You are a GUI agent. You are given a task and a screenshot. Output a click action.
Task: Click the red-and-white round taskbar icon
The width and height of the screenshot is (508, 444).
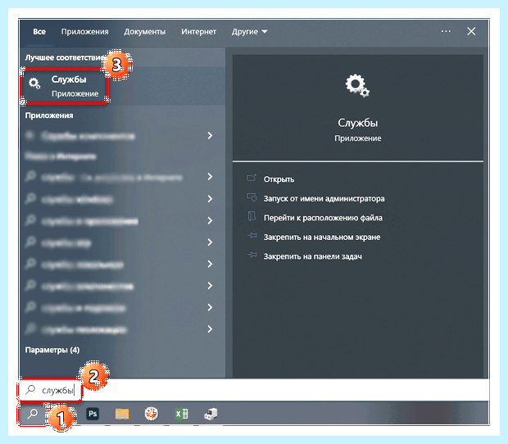point(152,414)
